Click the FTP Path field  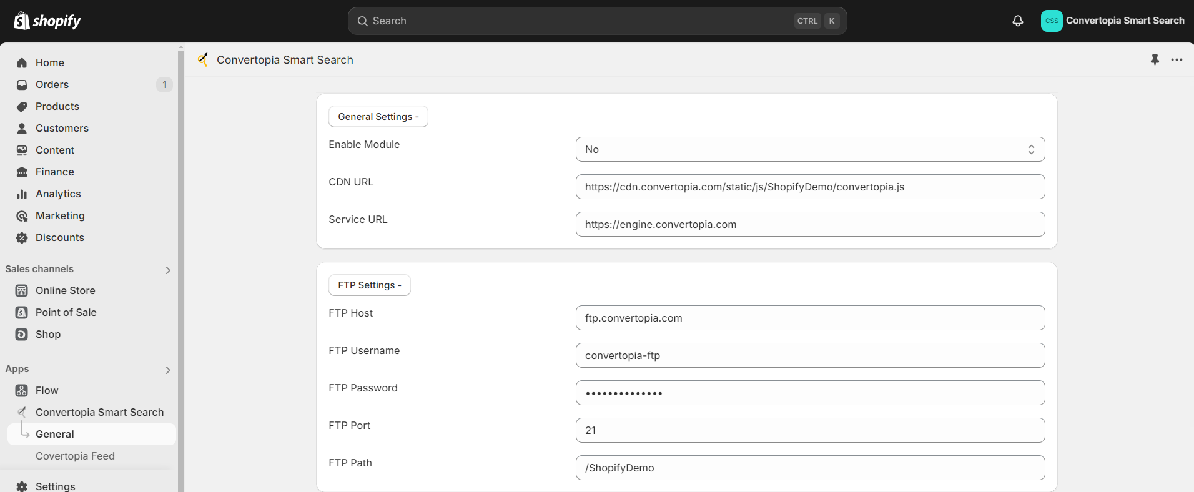click(810, 468)
